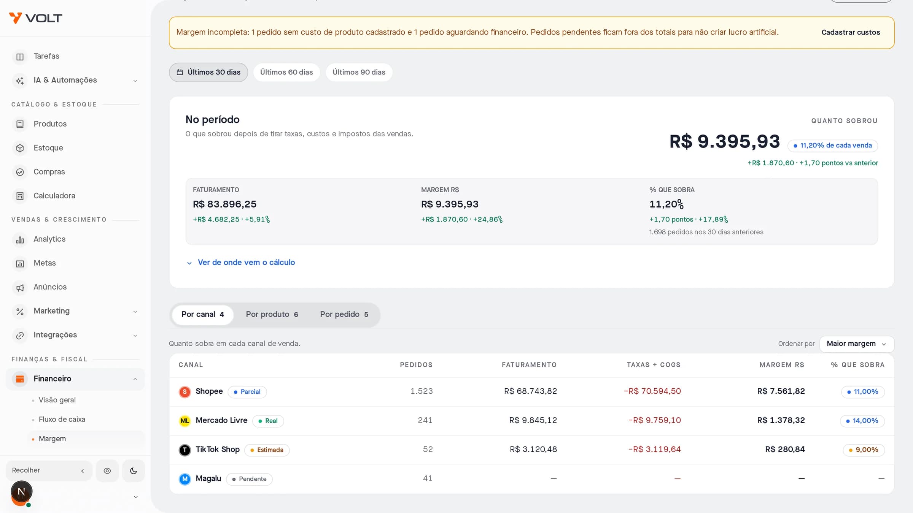
Task: Collapse sidebar with Recolher button
Action: click(49, 471)
